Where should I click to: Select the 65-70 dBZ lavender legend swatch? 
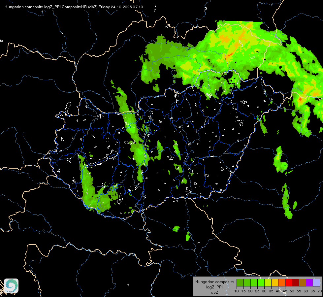click(x=316, y=282)
